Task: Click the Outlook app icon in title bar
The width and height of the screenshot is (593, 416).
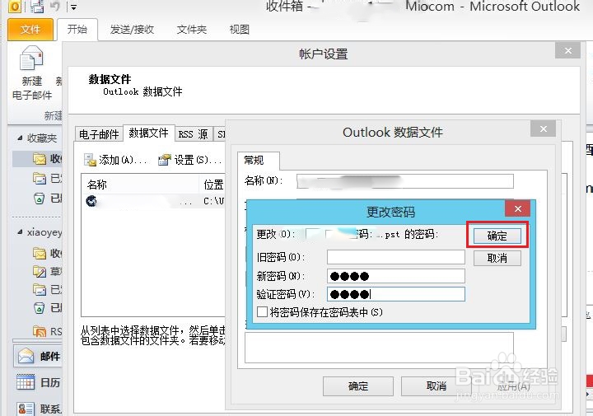Action: [x=14, y=6]
